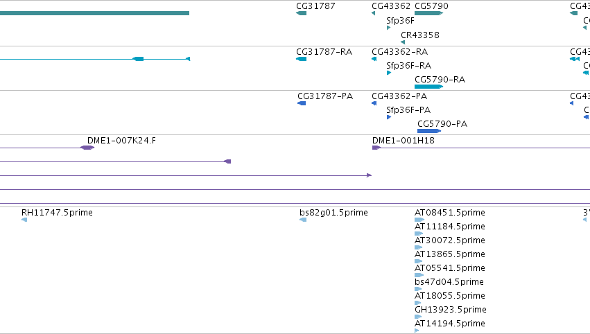Select the CG43362-RA transcript glyph
This screenshot has width=590, height=334.
click(x=374, y=59)
